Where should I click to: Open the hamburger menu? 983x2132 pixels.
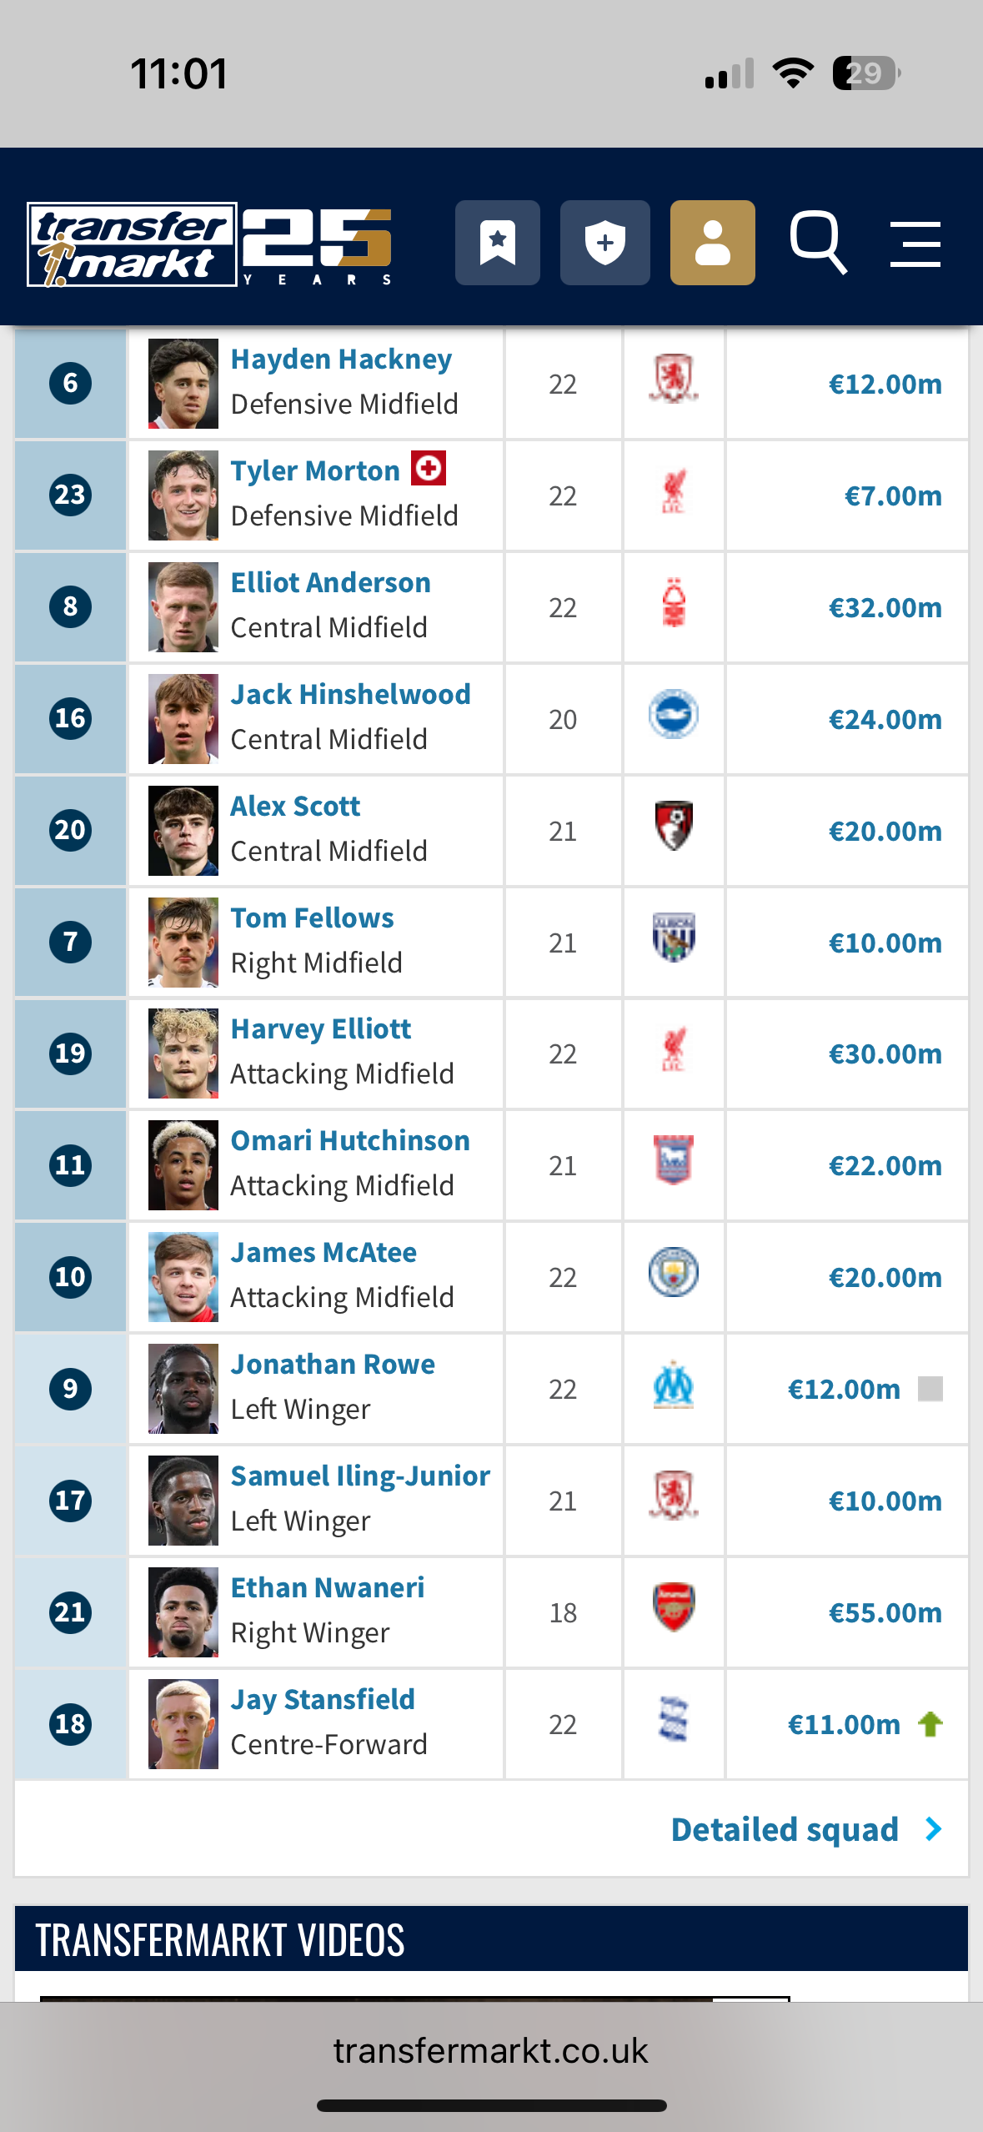[x=915, y=244]
